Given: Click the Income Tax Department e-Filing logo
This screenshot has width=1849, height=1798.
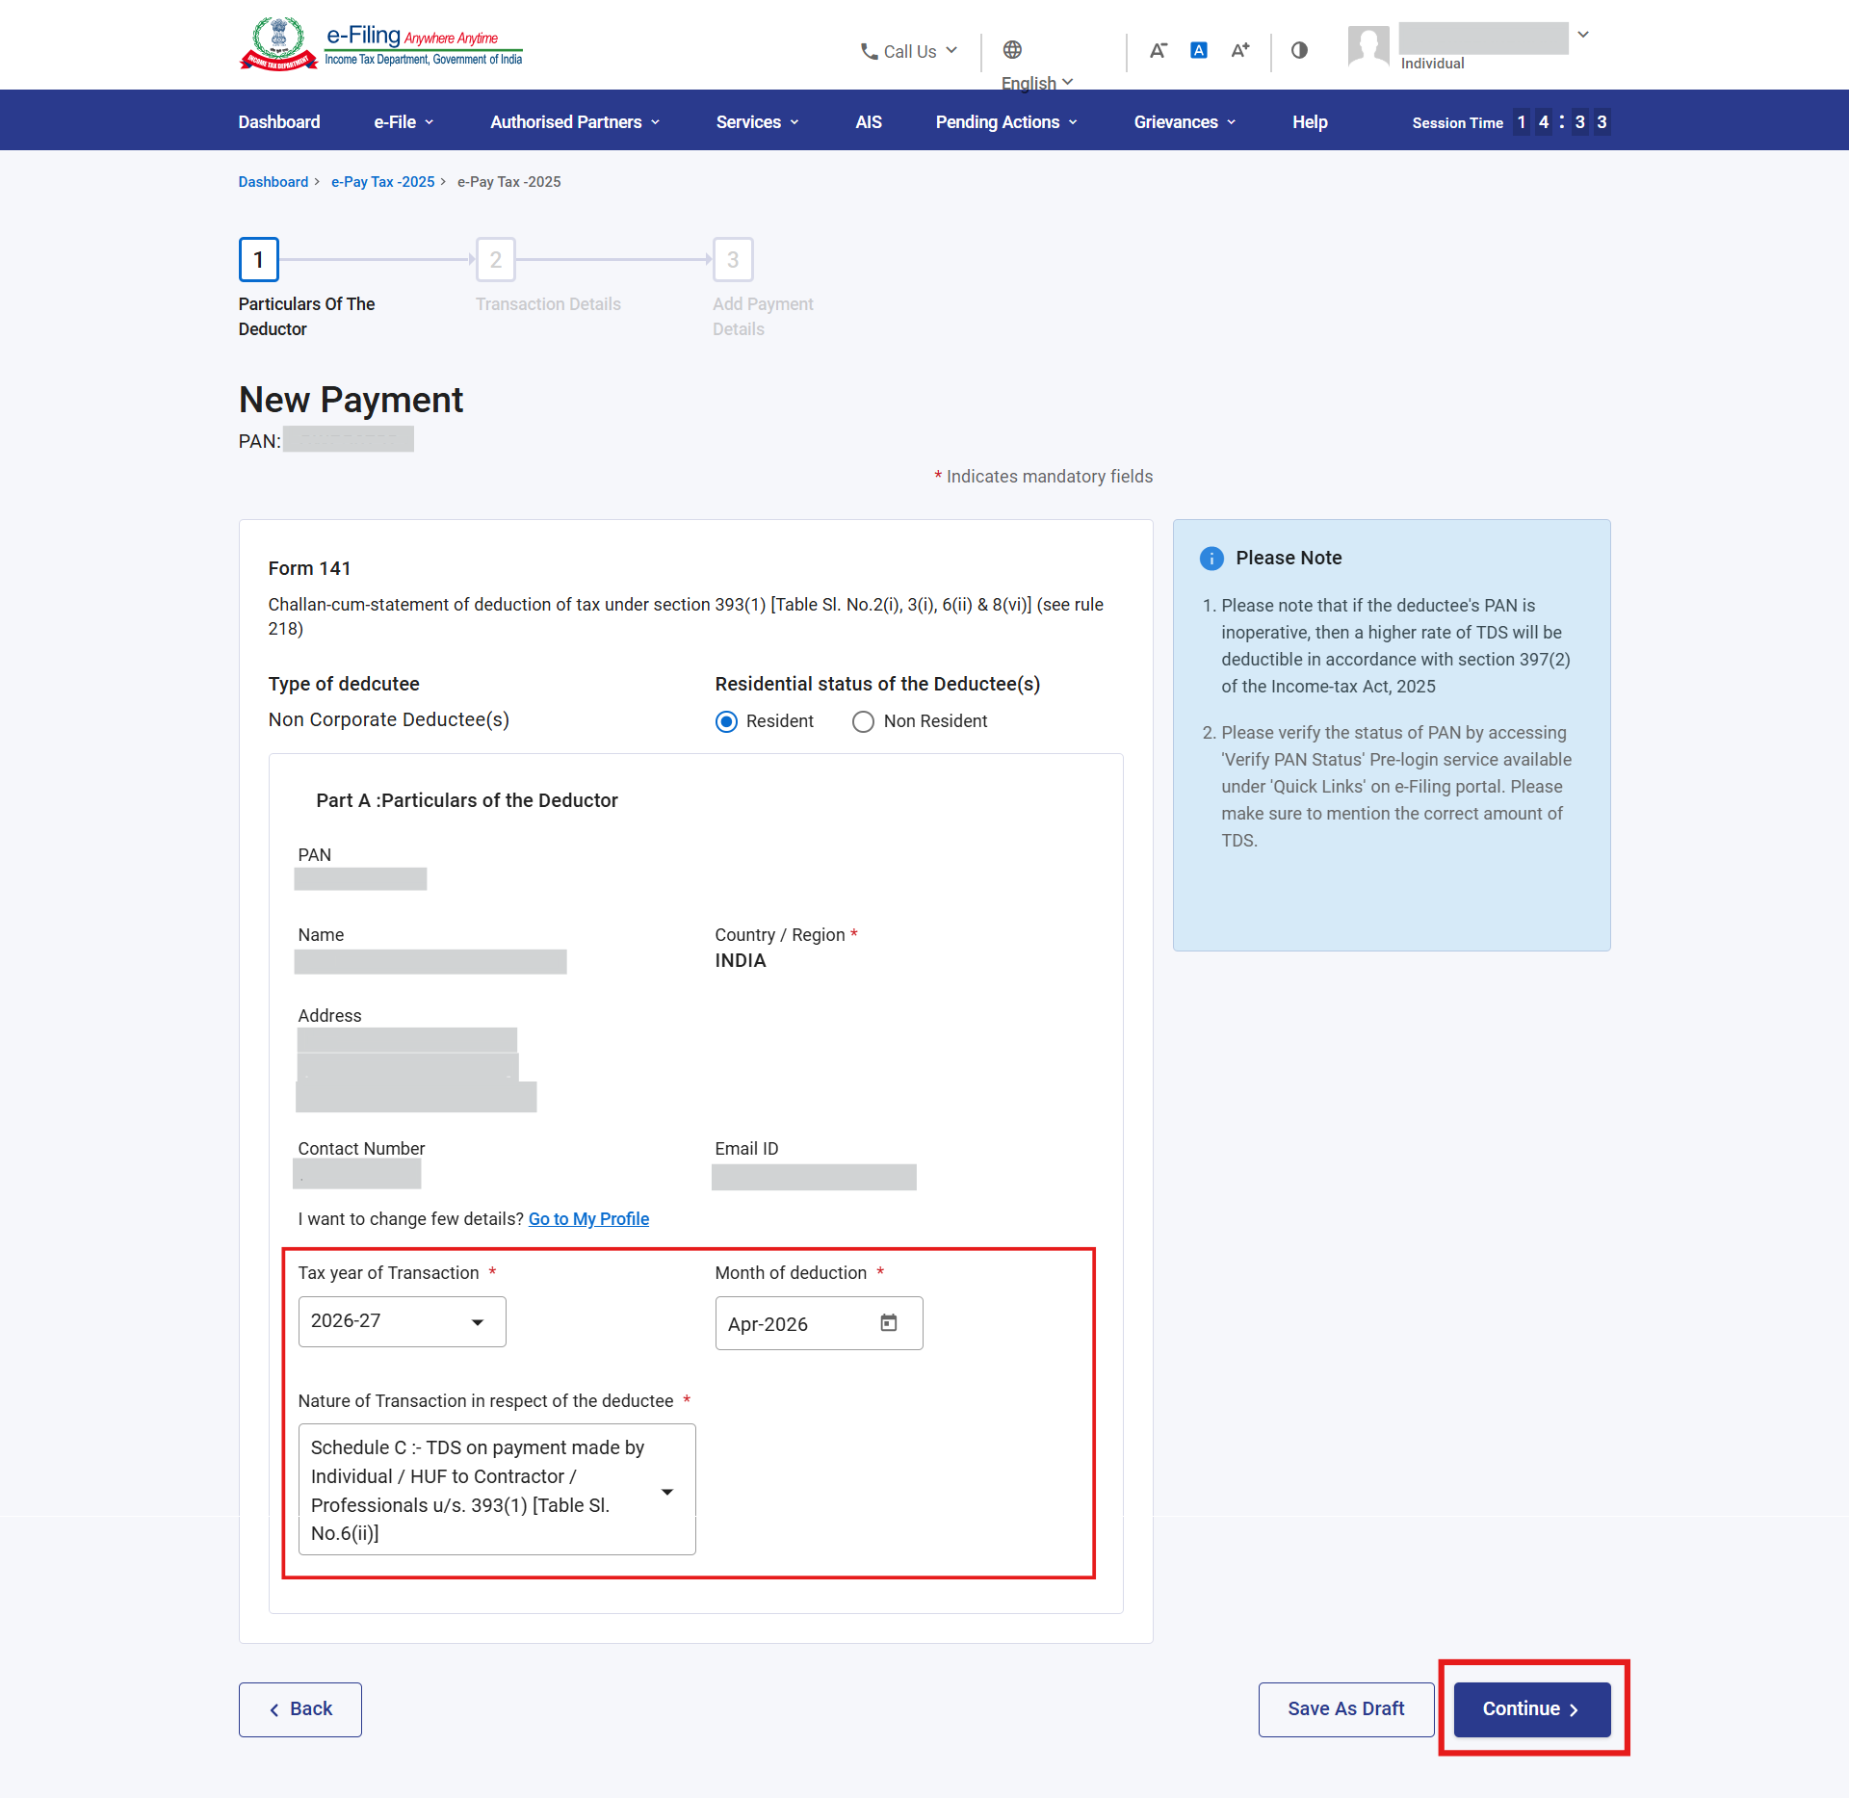Looking at the screenshot, I should pos(381,45).
